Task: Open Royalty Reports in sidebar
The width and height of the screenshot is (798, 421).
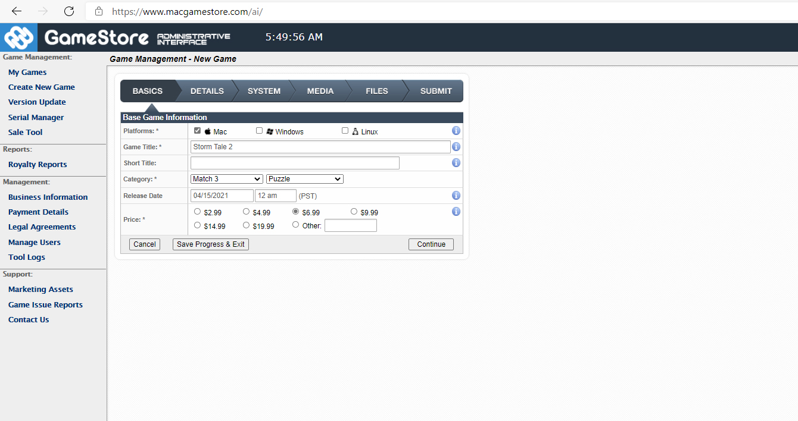Action: [x=38, y=165]
